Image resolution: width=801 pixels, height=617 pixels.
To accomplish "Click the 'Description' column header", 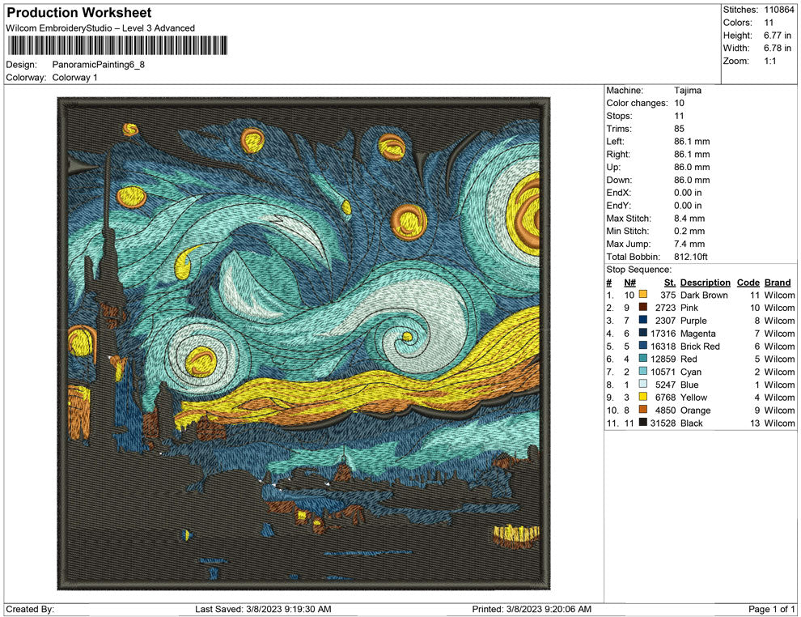I will tap(705, 282).
